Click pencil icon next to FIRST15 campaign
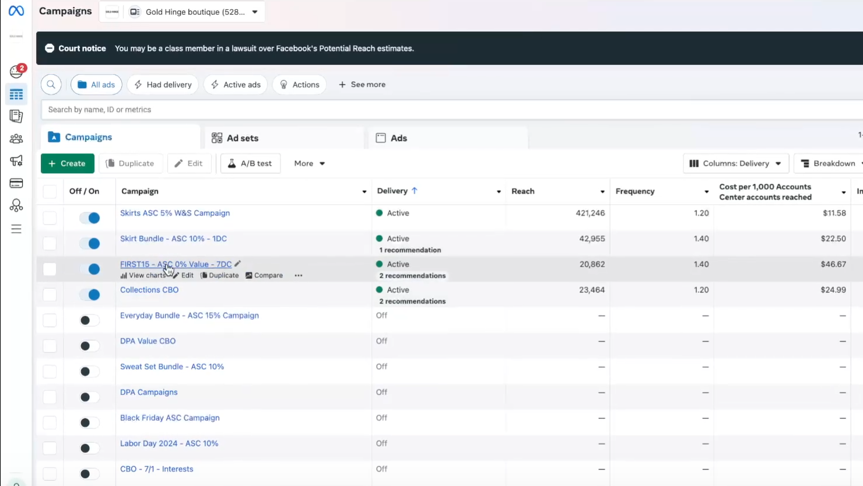This screenshot has height=486, width=863. click(238, 264)
